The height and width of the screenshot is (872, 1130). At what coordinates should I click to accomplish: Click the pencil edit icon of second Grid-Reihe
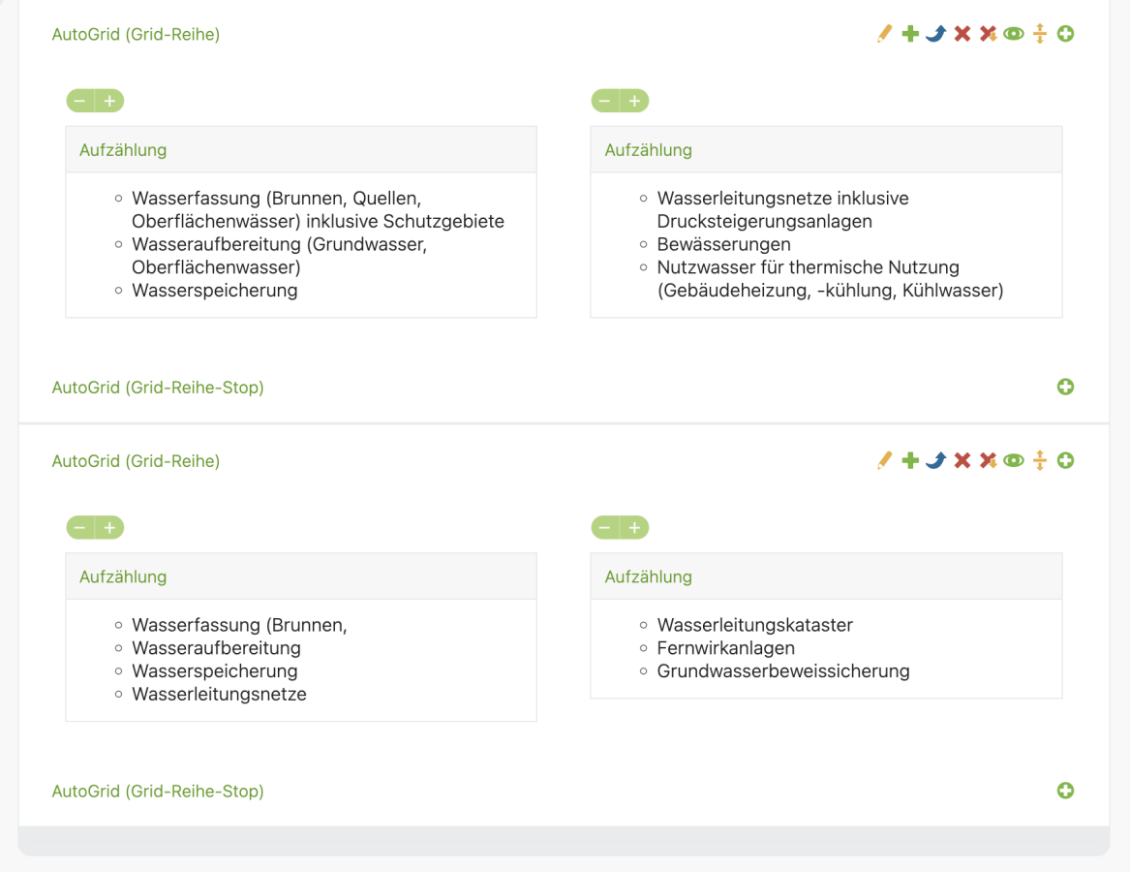click(x=884, y=461)
